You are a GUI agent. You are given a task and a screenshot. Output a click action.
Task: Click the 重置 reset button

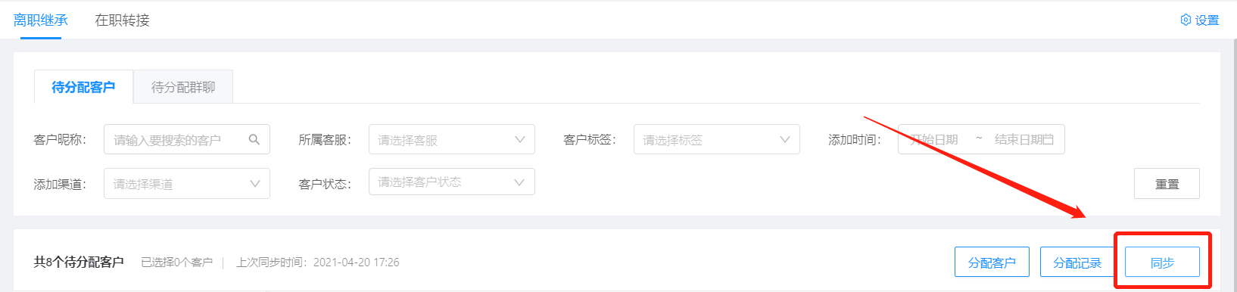click(1167, 184)
